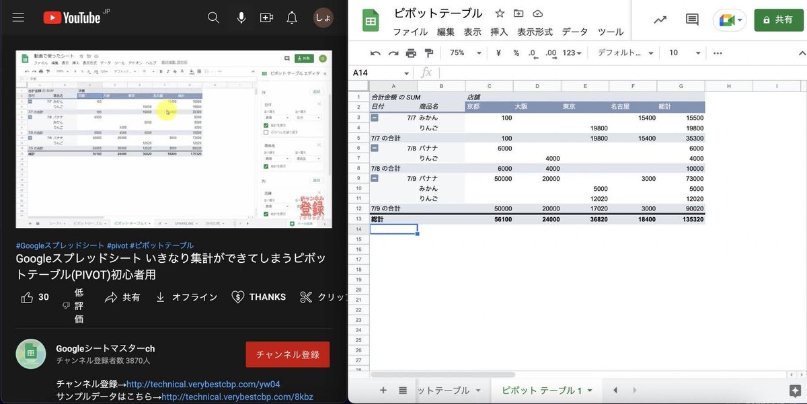807x404 pixels.
Task: Move document with folder icon
Action: click(x=518, y=13)
